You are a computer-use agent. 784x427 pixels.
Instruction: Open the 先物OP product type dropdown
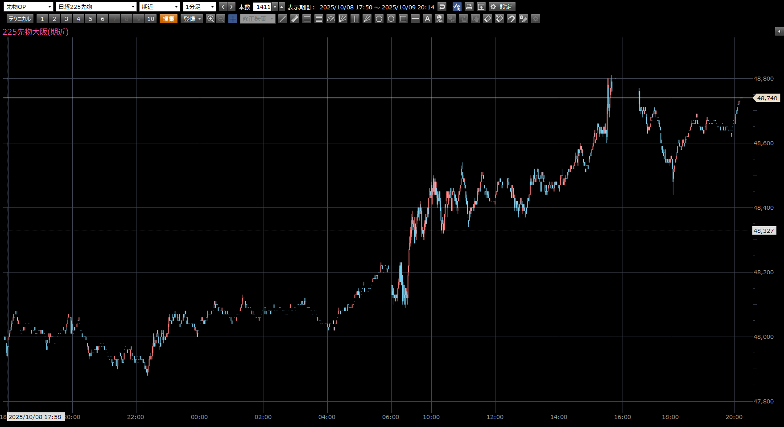(29, 7)
